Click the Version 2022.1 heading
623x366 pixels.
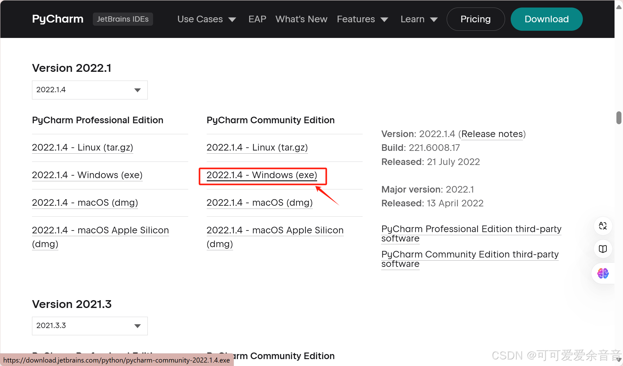point(72,68)
